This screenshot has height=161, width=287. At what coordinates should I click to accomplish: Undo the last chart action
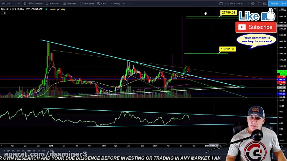(x=124, y=3)
